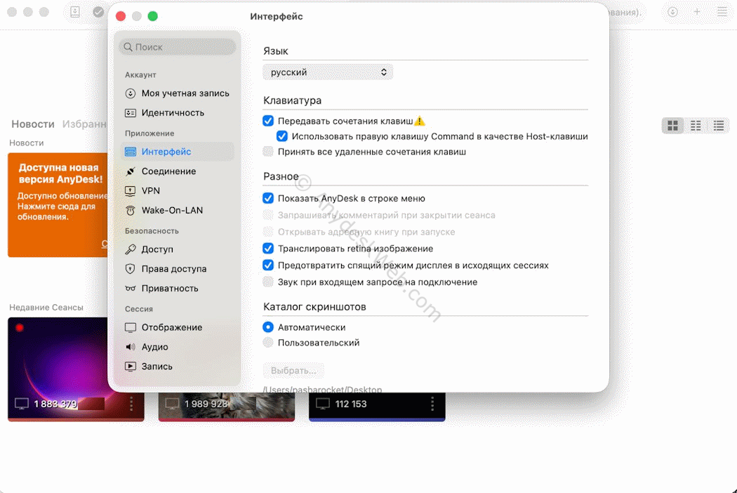Click the orange update notification banner

(58, 204)
